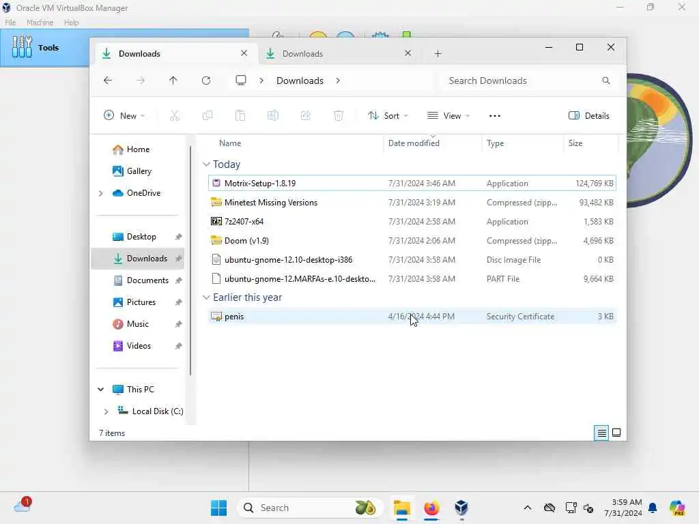The height and width of the screenshot is (524, 699).
Task: Click the Delete trash icon
Action: coord(339,116)
